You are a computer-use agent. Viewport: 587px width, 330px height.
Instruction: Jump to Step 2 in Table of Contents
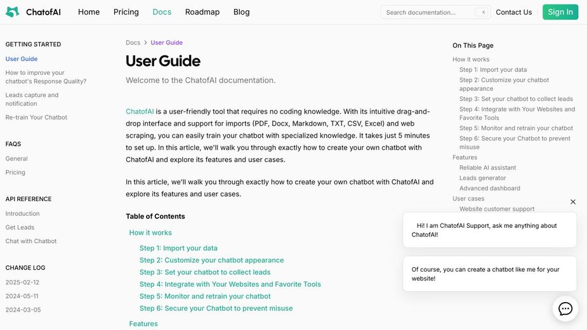click(211, 260)
